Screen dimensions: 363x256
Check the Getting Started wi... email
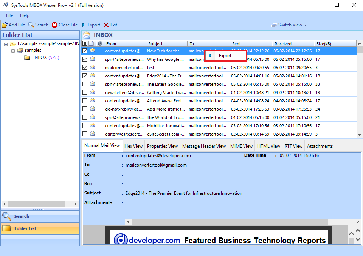[85, 92]
